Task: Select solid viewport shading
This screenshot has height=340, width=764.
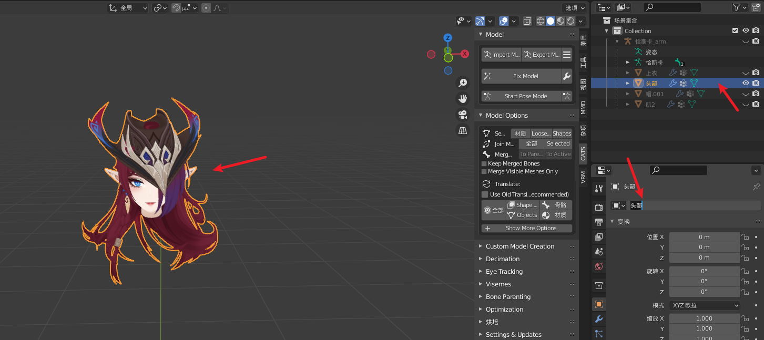Action: [551, 21]
